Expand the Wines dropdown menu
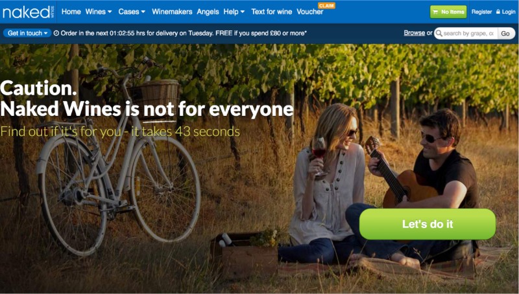Screen dimensions: 519x294 [99, 12]
